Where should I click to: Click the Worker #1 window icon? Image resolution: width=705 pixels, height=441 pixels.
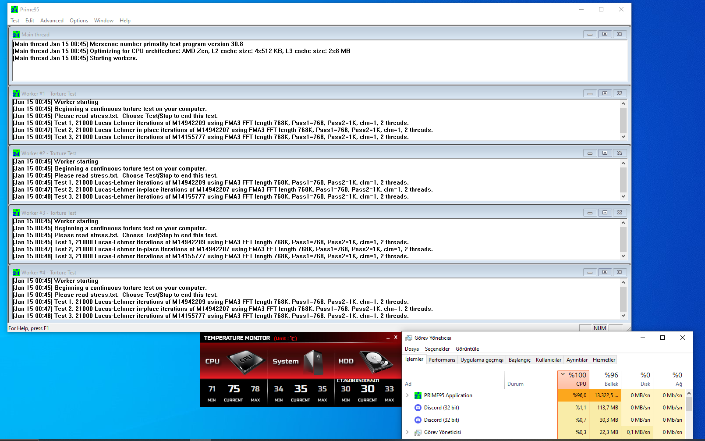coord(16,93)
